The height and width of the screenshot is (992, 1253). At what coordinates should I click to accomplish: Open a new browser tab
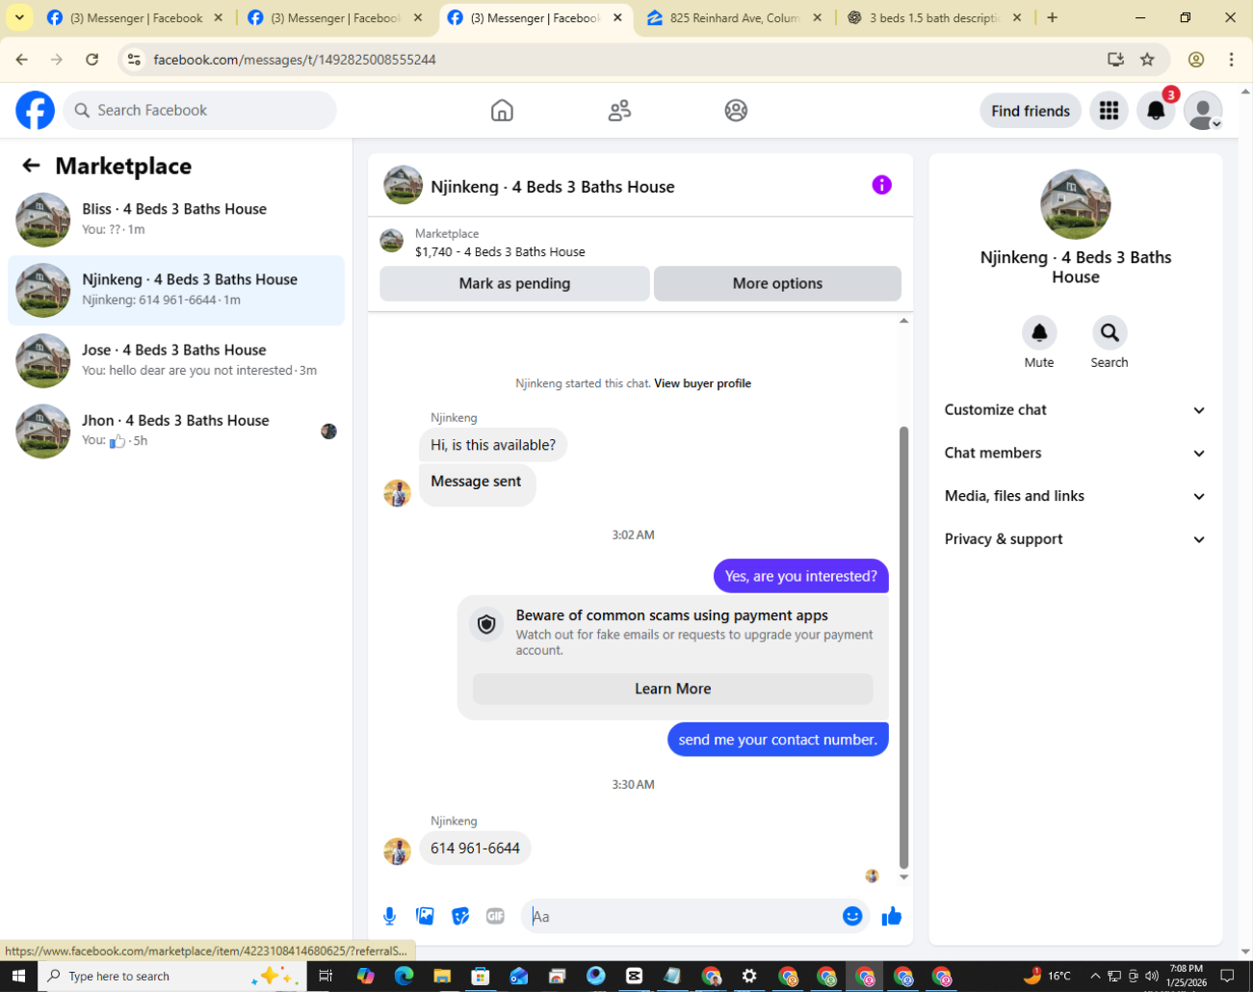pyautogui.click(x=1052, y=17)
